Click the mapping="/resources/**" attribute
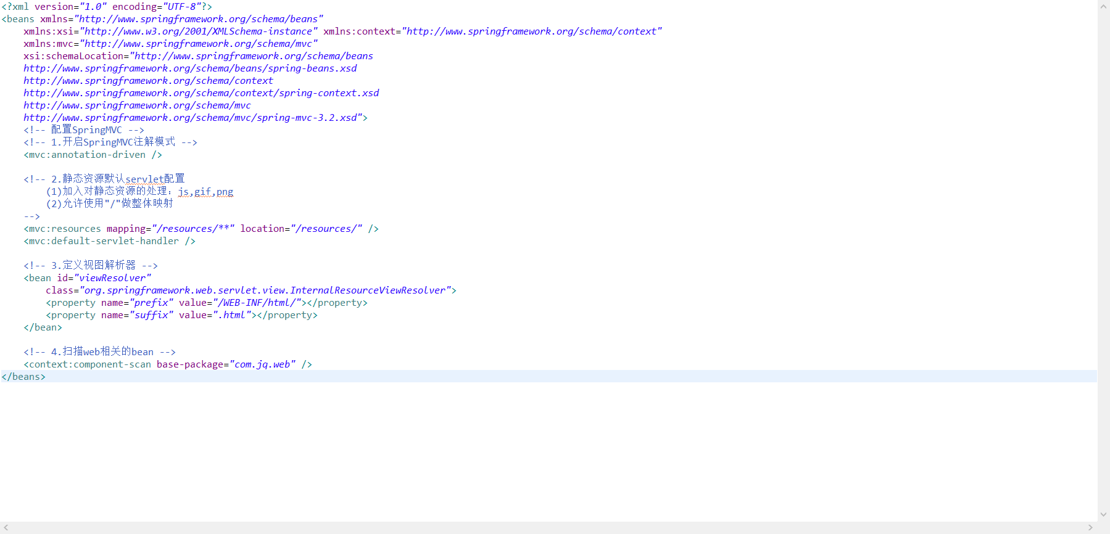The height and width of the screenshot is (534, 1110). (170, 229)
